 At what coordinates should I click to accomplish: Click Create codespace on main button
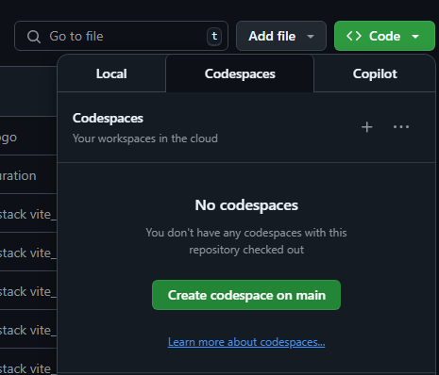click(246, 295)
